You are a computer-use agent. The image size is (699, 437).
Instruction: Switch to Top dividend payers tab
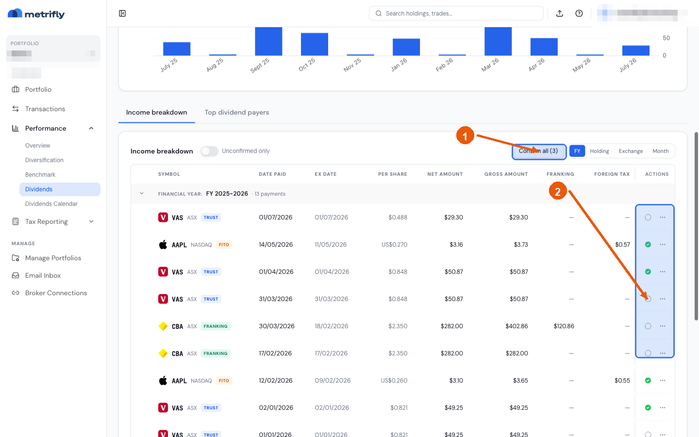click(236, 112)
